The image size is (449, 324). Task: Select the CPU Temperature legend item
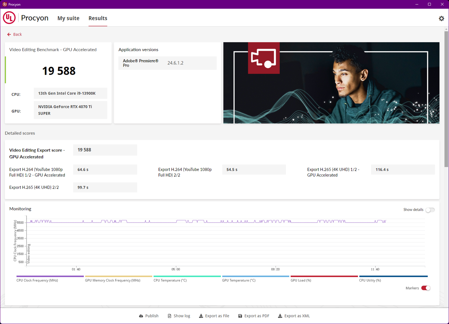pos(187,278)
